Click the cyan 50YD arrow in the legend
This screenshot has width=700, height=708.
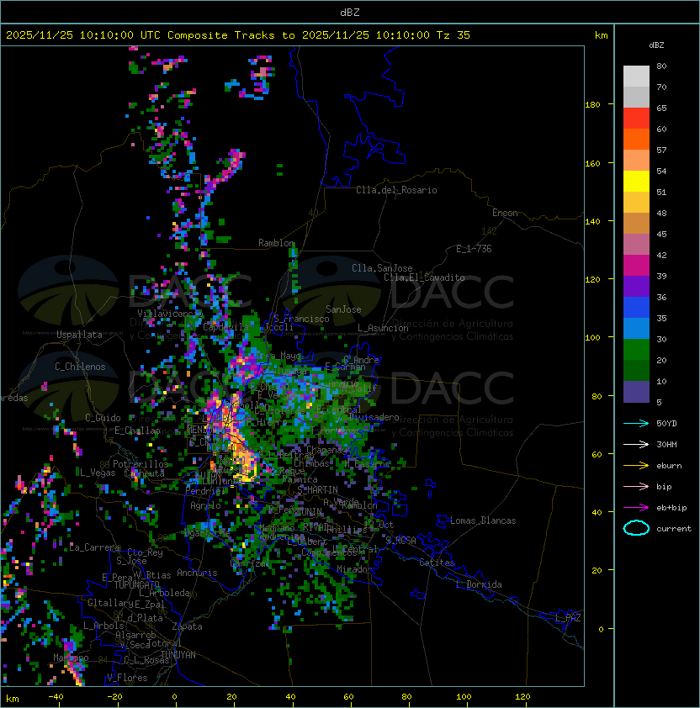click(636, 423)
